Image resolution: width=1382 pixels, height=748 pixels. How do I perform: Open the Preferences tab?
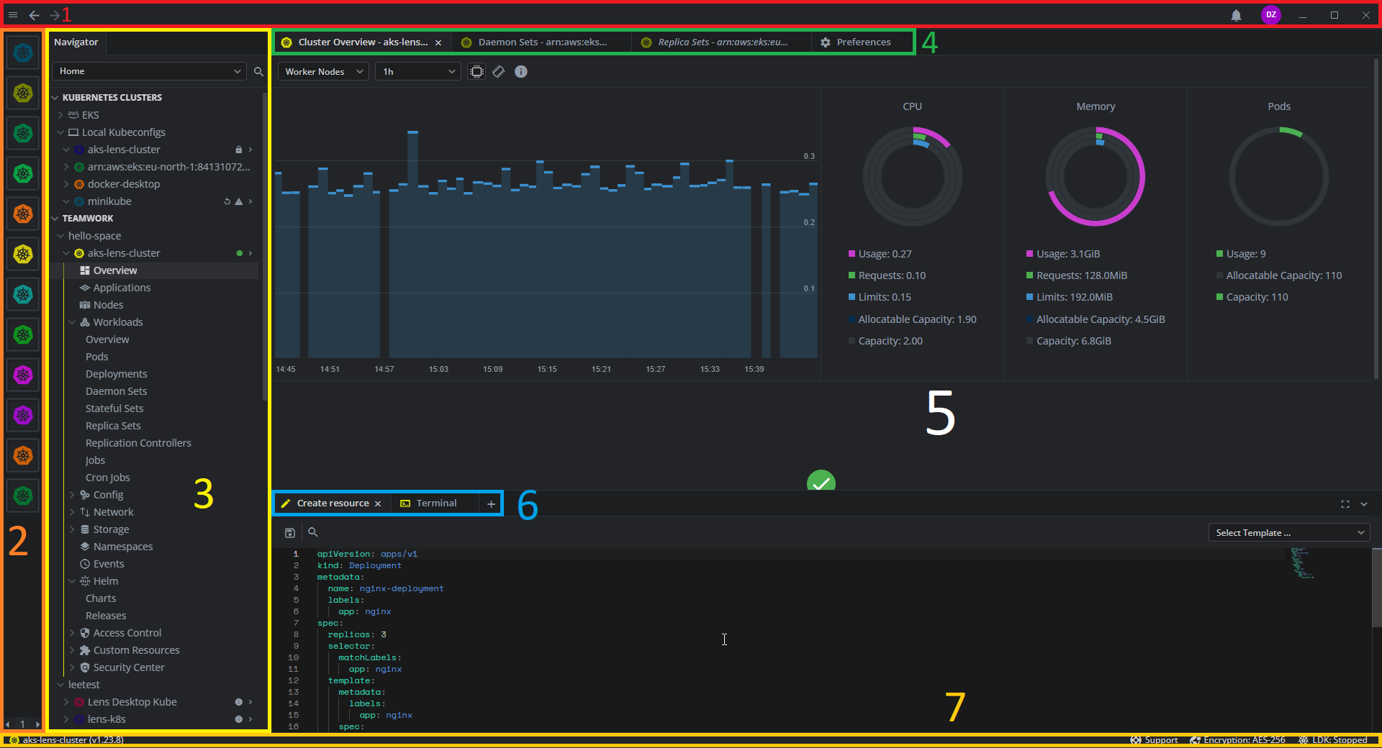coord(861,42)
